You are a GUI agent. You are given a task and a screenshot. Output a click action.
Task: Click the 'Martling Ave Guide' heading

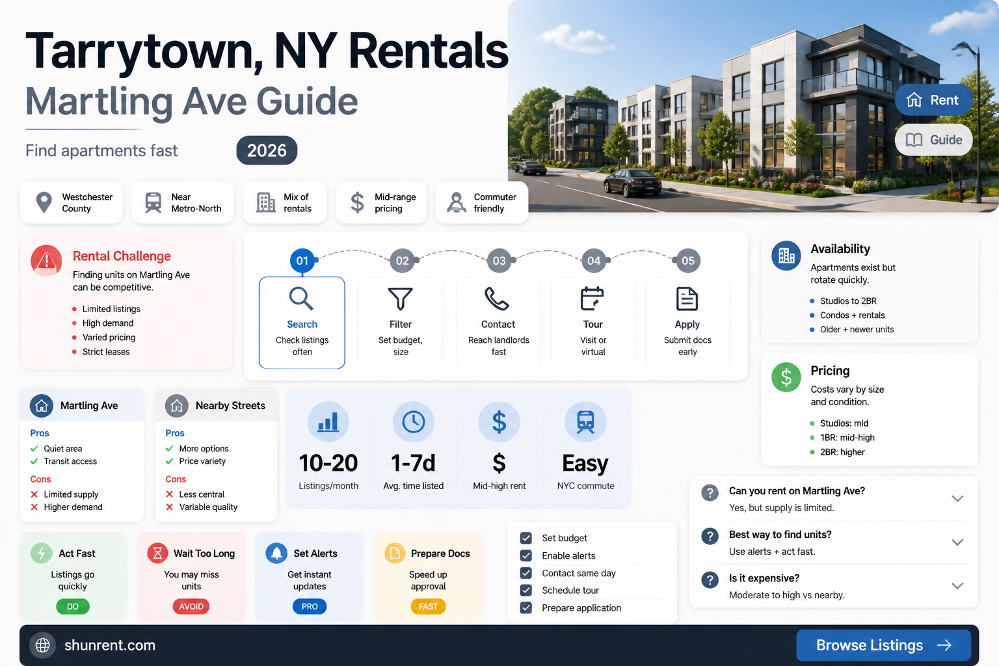pyautogui.click(x=192, y=102)
